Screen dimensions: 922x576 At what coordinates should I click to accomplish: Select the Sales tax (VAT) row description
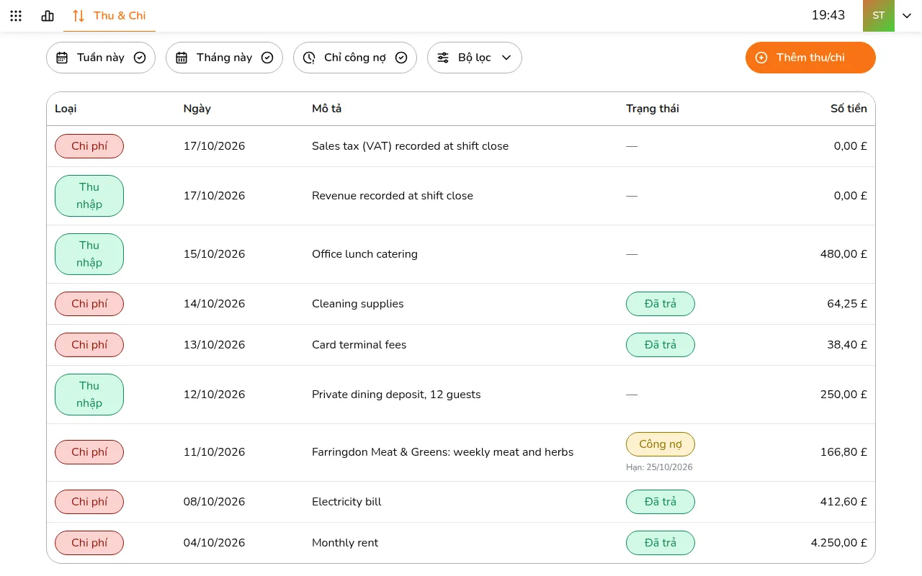(x=410, y=146)
